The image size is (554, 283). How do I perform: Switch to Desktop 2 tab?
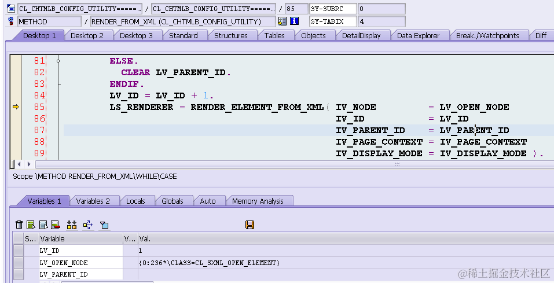point(87,35)
